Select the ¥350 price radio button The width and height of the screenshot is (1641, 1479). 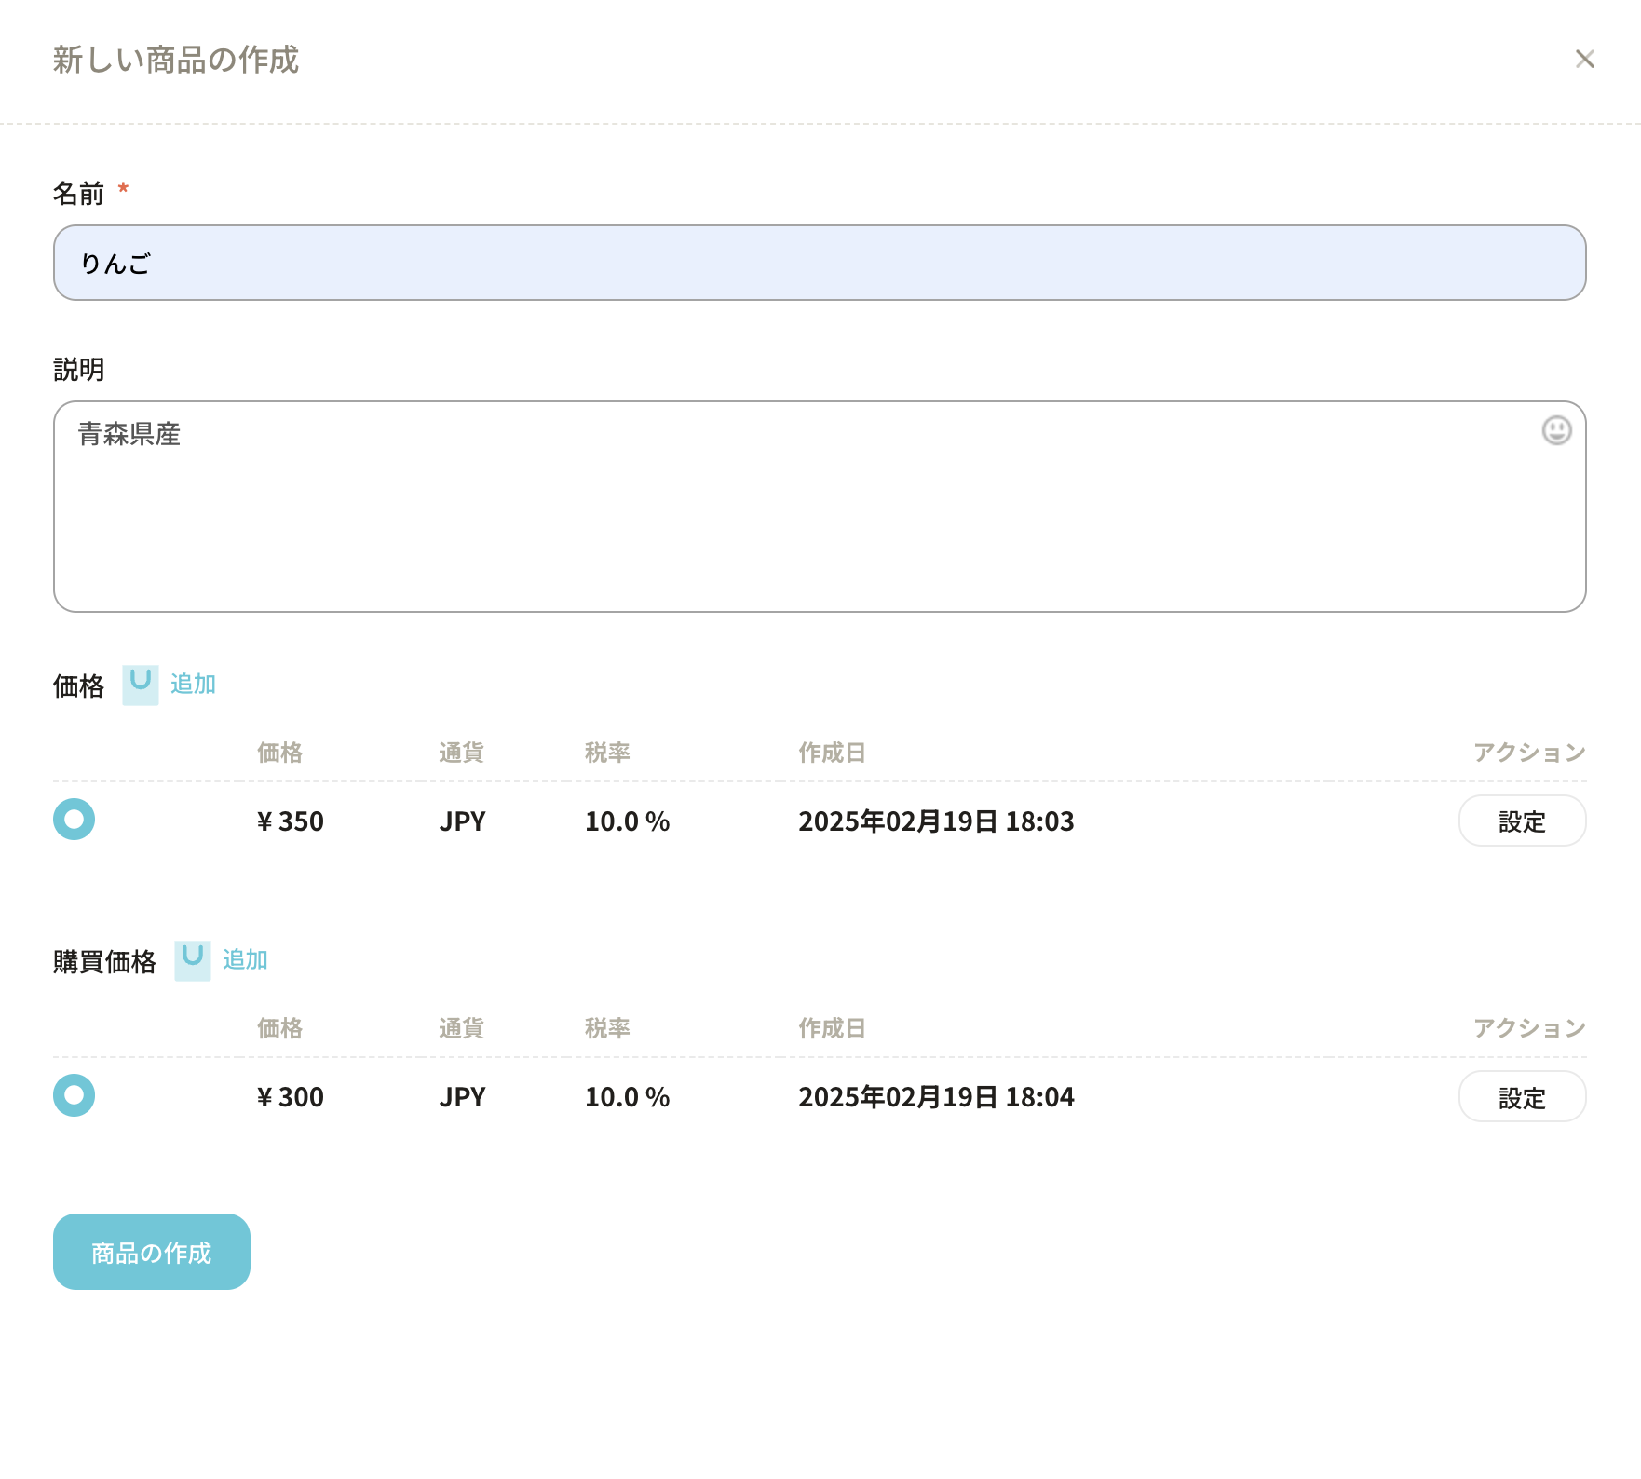pyautogui.click(x=75, y=820)
